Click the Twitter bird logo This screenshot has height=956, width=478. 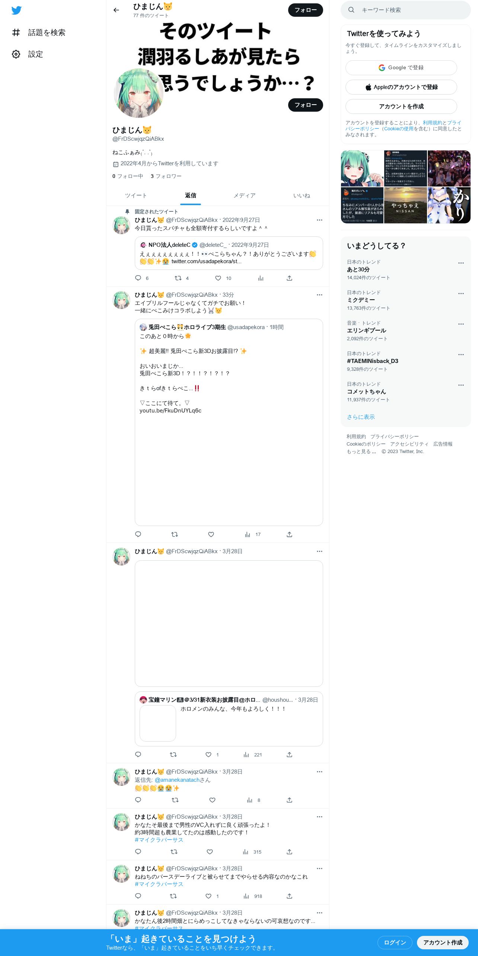pos(16,10)
